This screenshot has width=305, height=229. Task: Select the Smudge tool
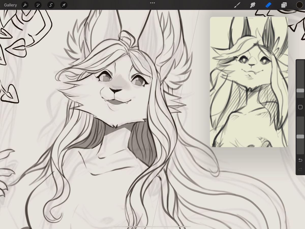click(253, 5)
